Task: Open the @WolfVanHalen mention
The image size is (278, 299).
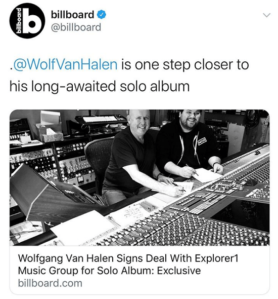Action: pos(65,64)
